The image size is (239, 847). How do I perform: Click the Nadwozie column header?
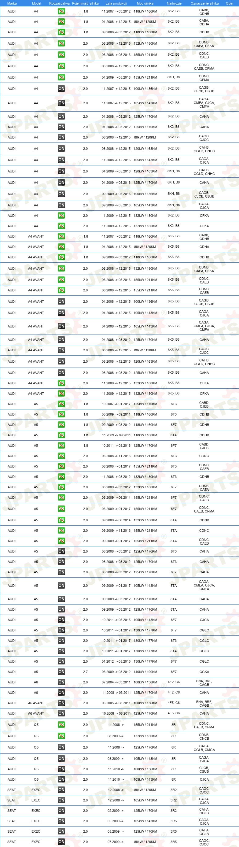[x=174, y=3]
